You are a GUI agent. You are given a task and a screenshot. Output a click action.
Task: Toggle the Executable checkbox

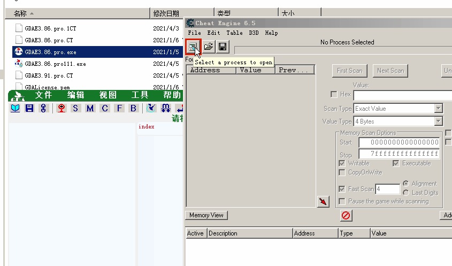coord(396,163)
